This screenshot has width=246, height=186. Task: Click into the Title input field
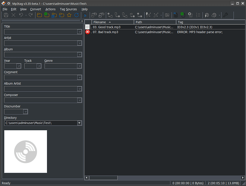point(41,32)
